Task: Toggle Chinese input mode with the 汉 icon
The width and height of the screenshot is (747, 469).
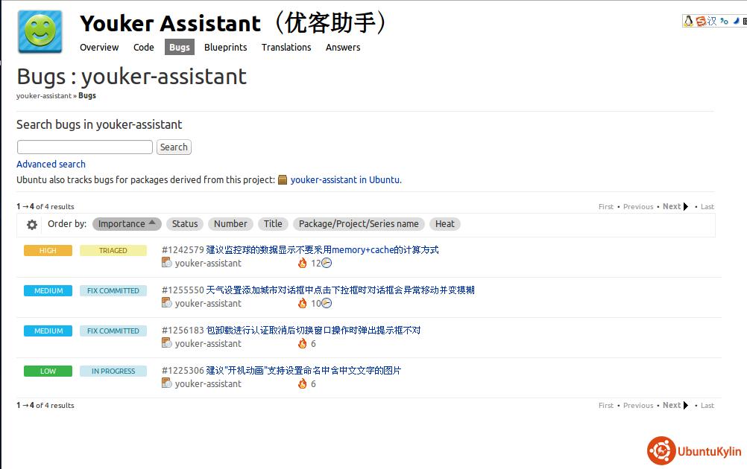Action: tap(712, 21)
